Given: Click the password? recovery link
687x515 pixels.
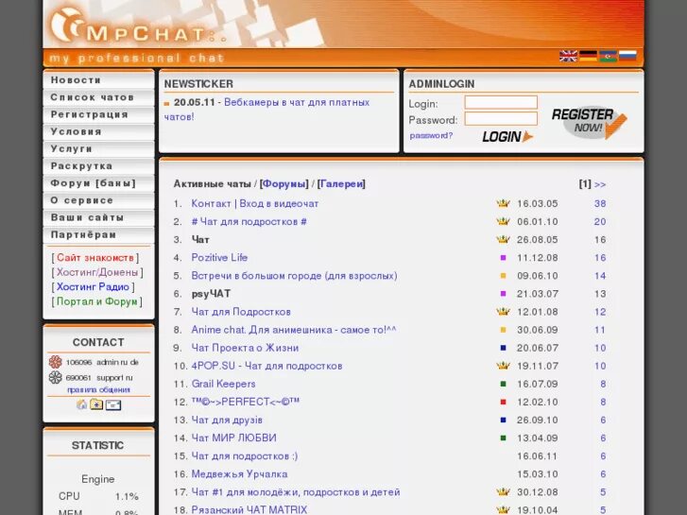Looking at the screenshot, I should 431,135.
